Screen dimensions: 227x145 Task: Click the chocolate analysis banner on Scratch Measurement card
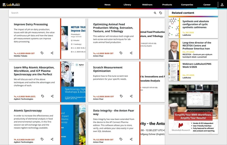[153, 82]
